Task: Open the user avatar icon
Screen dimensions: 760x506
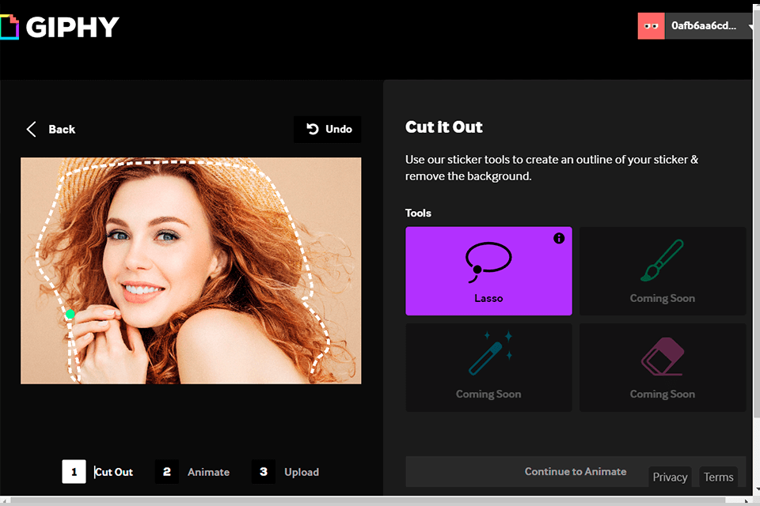Action: point(651,26)
